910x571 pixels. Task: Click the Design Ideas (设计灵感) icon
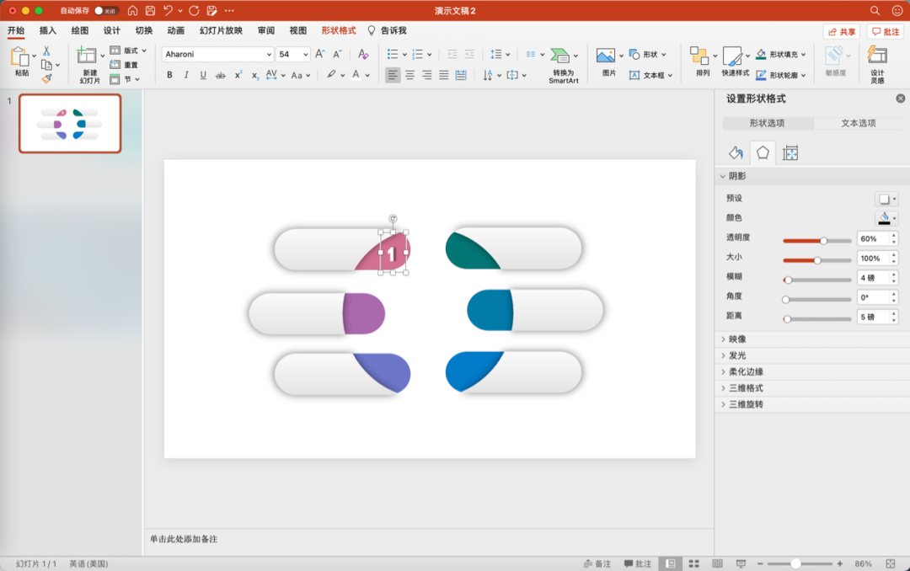877,56
